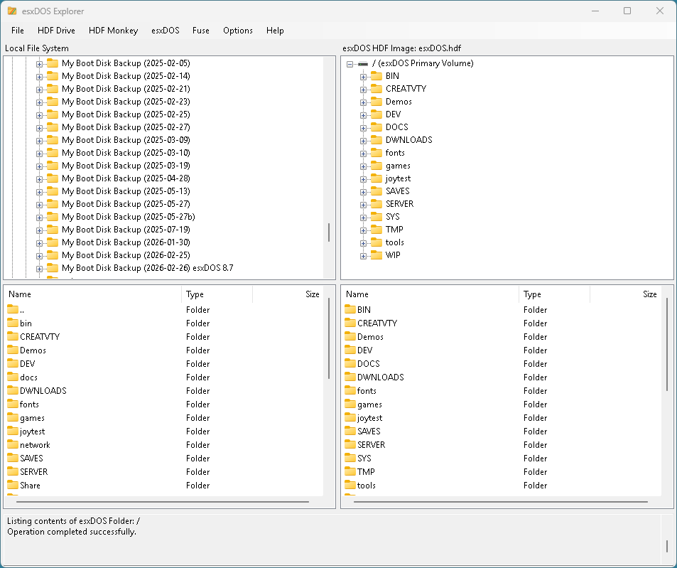
Task: Click tools folder icon in HDF file list
Action: coord(350,485)
